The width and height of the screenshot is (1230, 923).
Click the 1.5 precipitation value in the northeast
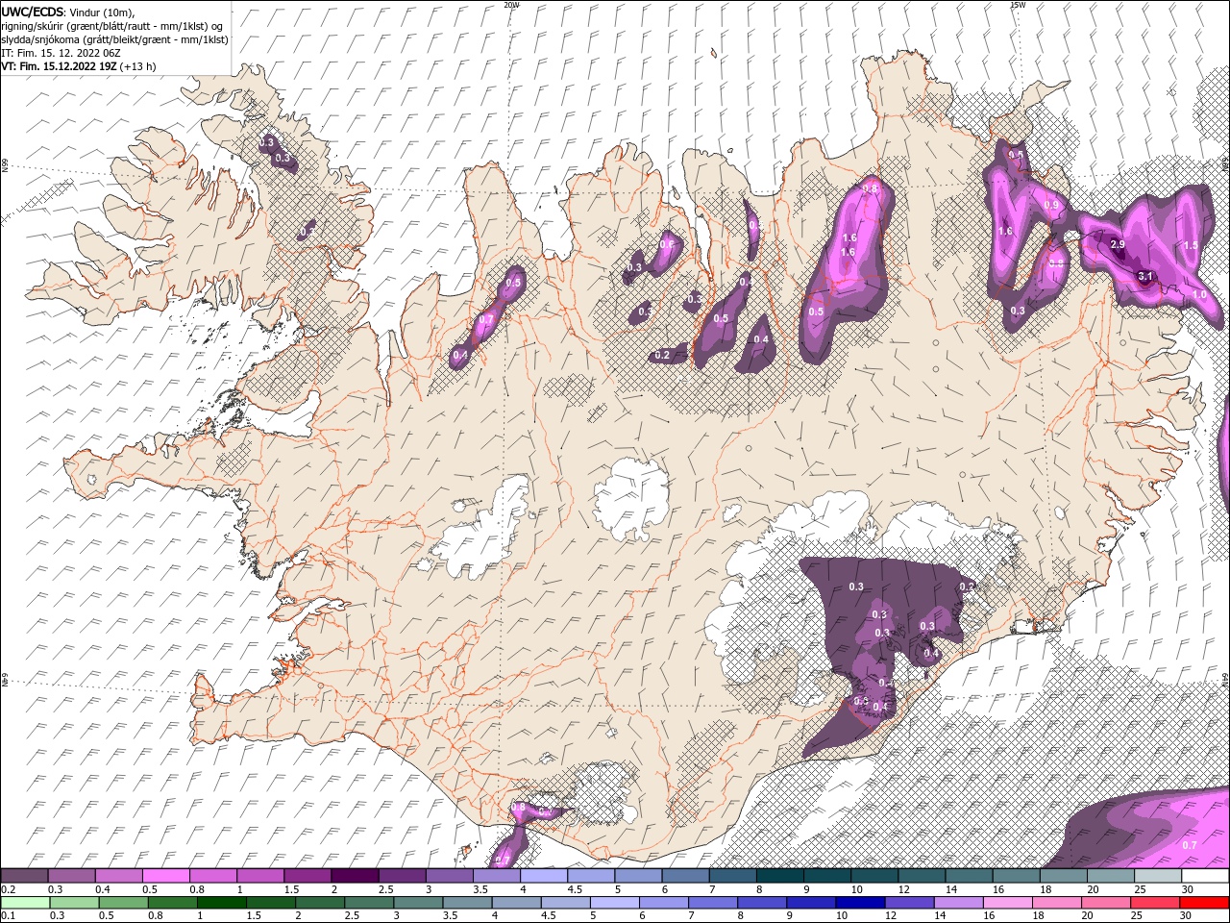tap(1191, 245)
